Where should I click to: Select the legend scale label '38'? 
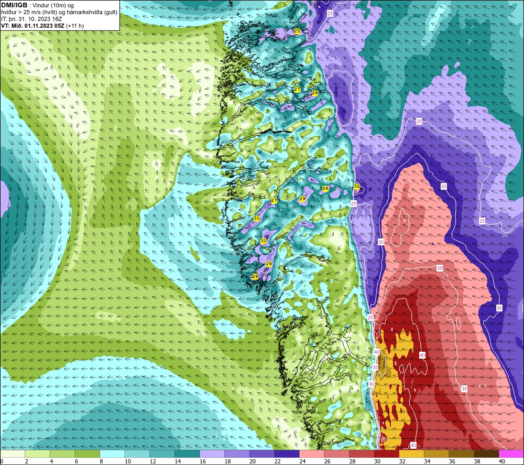476,461
